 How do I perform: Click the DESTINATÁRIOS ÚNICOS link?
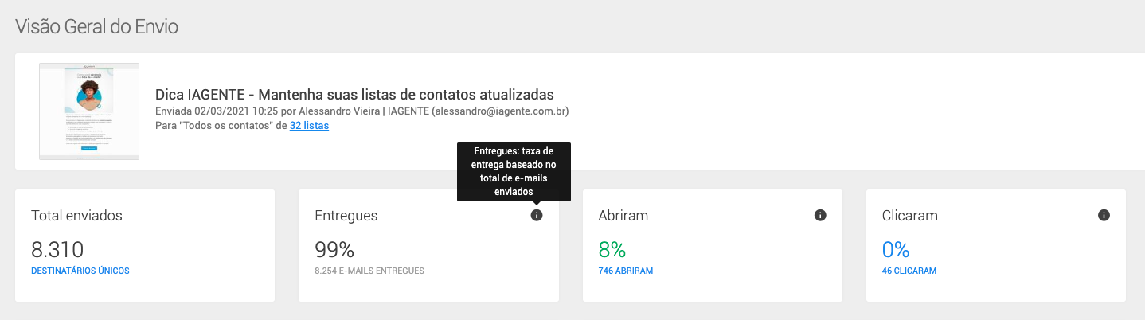[80, 271]
